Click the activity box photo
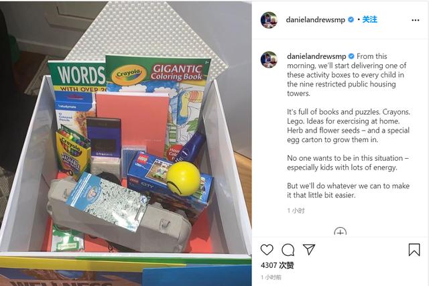This screenshot has height=286, width=429. tap(126, 143)
